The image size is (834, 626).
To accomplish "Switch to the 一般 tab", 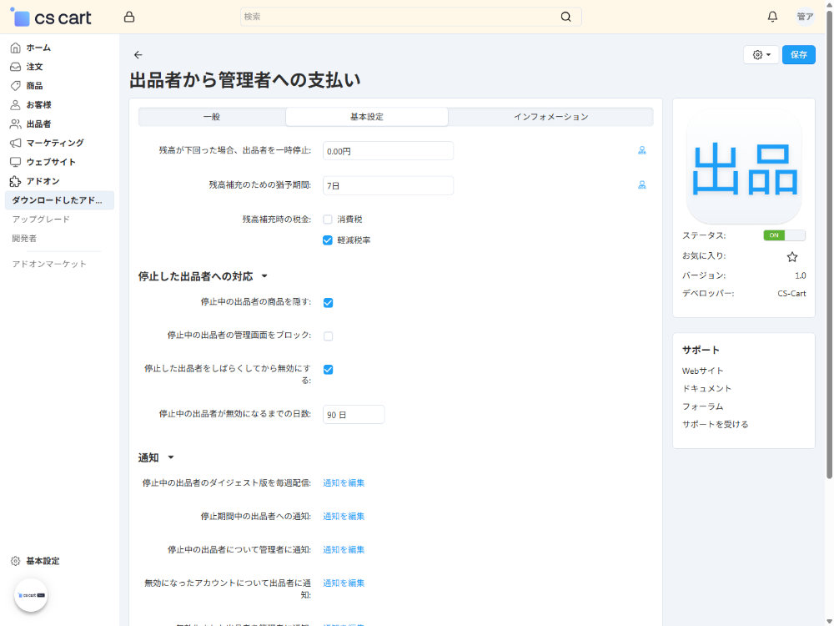I will [212, 117].
